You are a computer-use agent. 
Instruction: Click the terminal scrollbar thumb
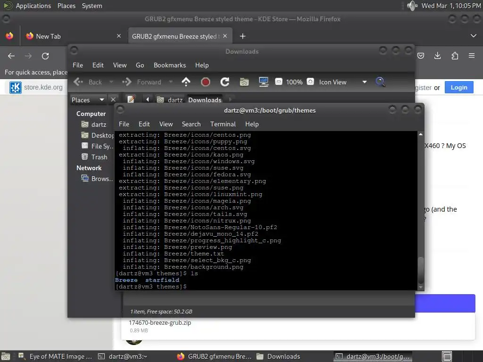420,271
